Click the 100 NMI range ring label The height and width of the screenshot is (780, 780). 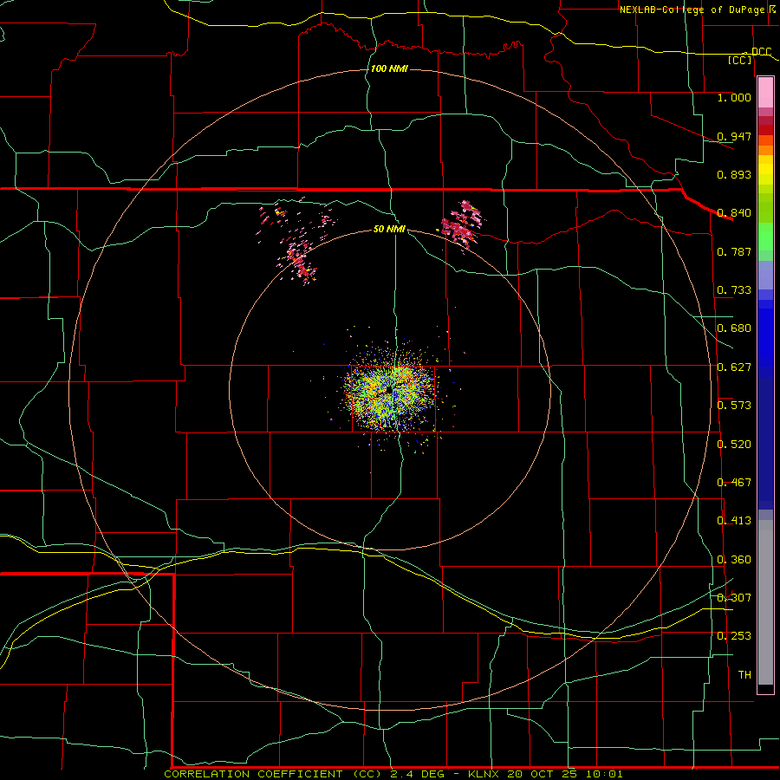389,68
